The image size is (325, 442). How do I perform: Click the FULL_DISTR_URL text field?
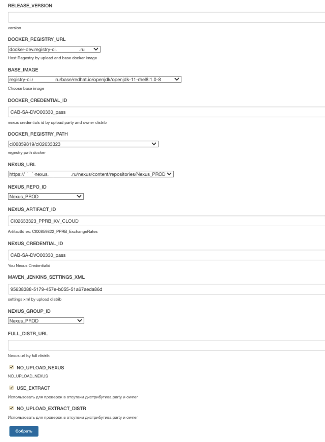(x=166, y=345)
